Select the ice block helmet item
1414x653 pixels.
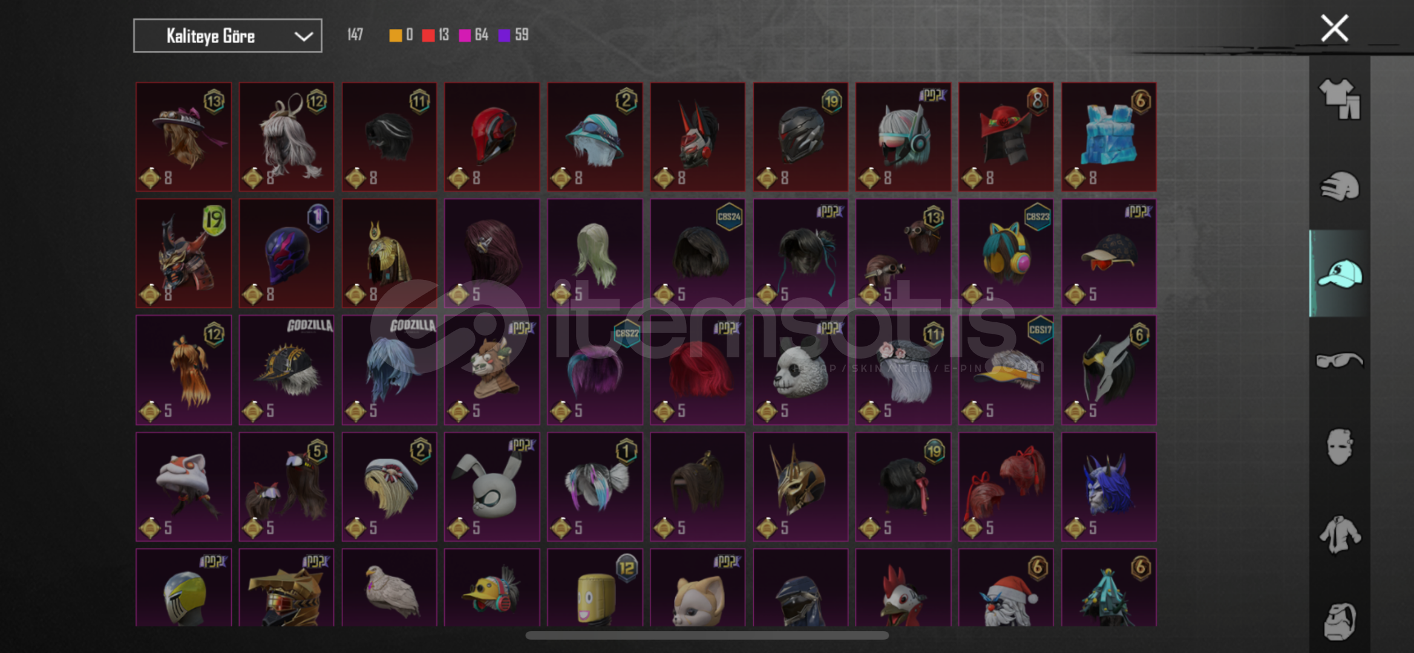[x=1108, y=137]
